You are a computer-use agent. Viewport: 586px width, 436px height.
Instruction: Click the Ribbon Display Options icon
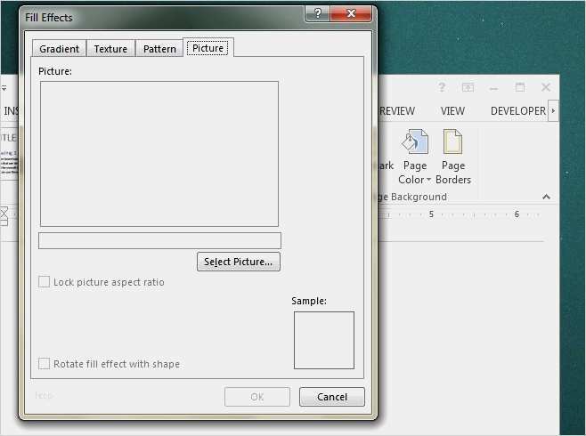coord(468,87)
